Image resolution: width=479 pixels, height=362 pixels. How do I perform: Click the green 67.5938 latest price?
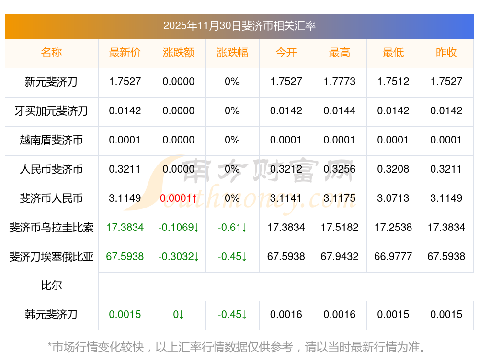pos(125,256)
